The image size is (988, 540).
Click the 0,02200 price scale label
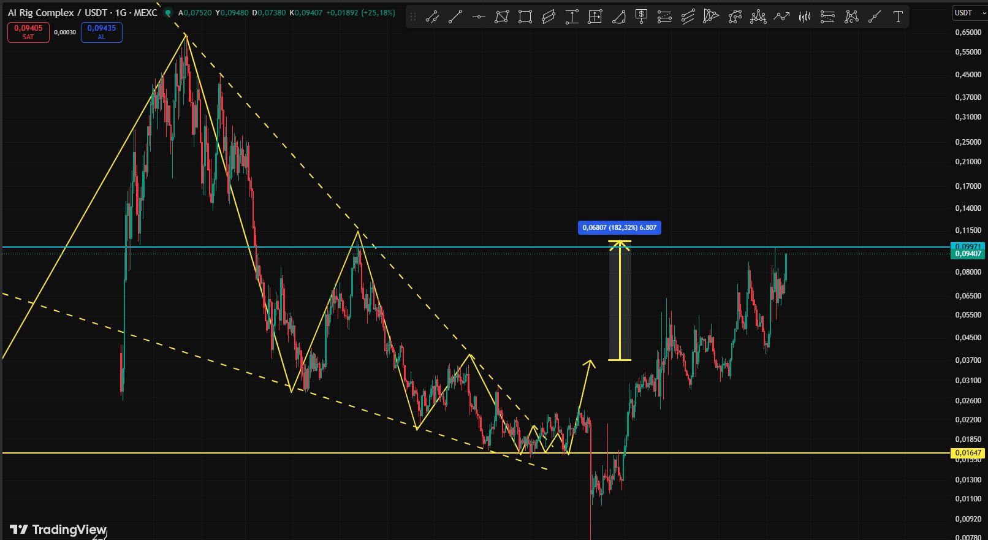[x=968, y=420]
